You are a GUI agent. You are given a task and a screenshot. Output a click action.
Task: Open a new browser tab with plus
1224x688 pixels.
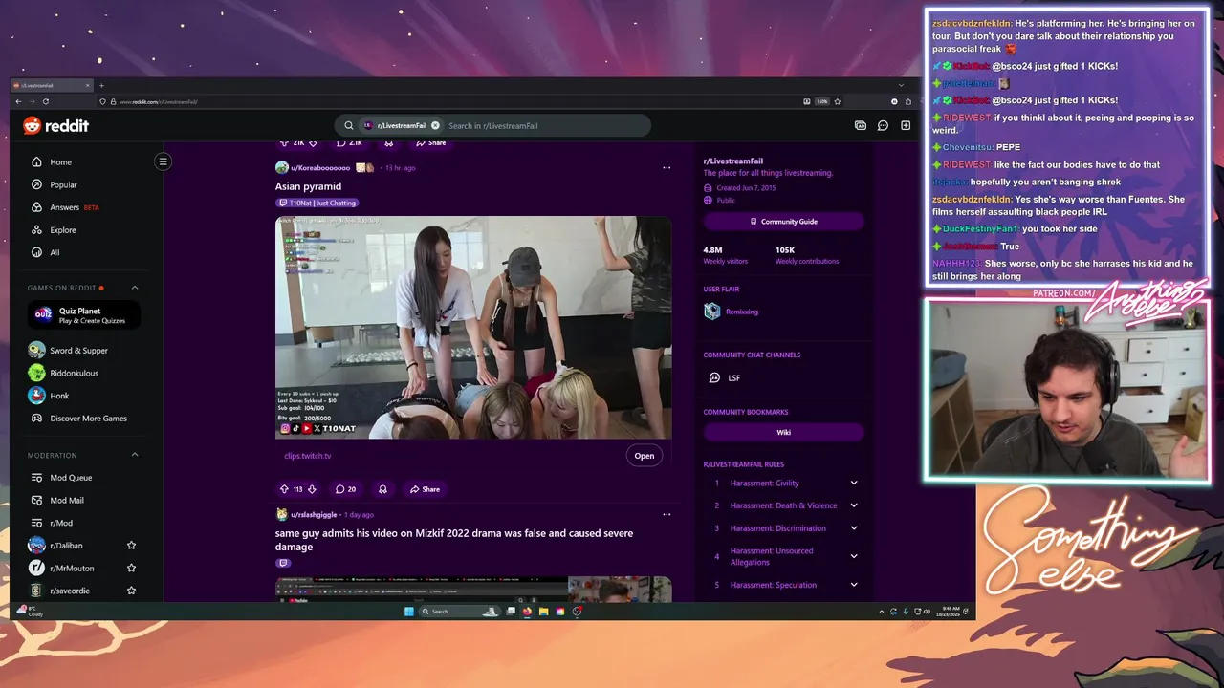[101, 86]
